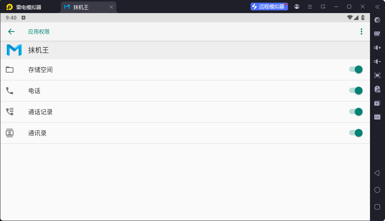This screenshot has height=221, width=385.
Task: Go back with the arrow in 应用权限 header
Action: [11, 32]
